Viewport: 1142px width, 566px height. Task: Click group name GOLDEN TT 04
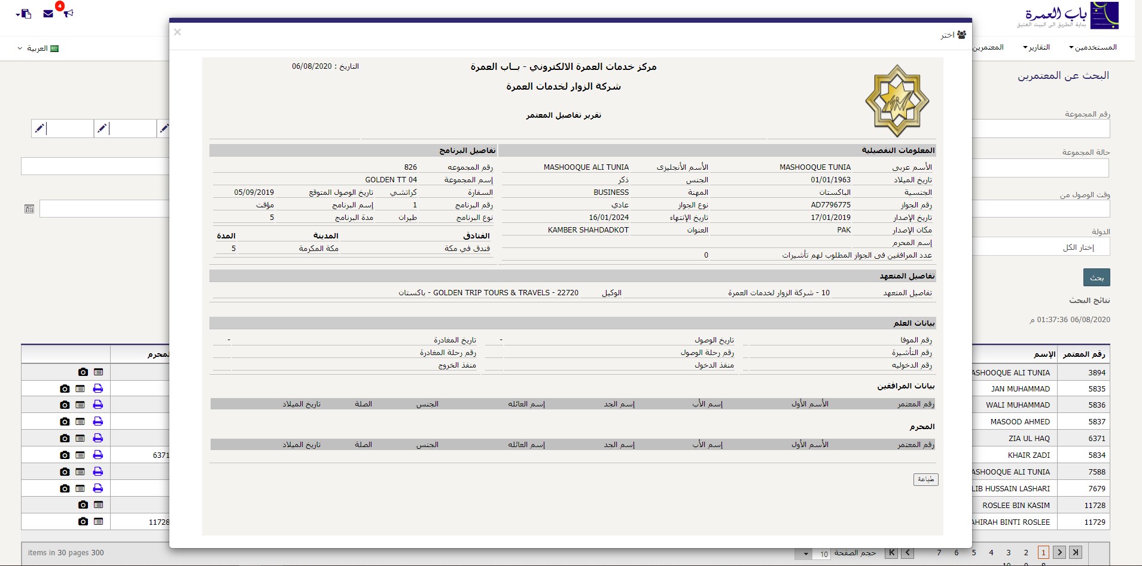click(x=391, y=180)
